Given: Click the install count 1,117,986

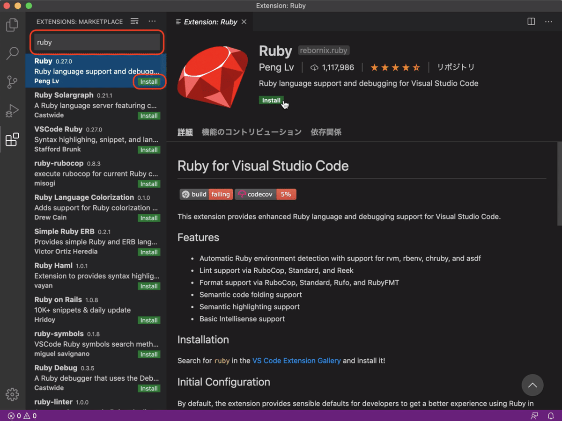Looking at the screenshot, I should click(332, 67).
